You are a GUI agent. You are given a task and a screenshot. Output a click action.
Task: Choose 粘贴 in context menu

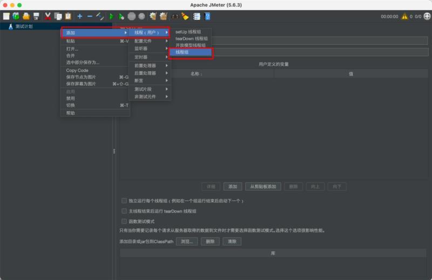pyautogui.click(x=95, y=41)
